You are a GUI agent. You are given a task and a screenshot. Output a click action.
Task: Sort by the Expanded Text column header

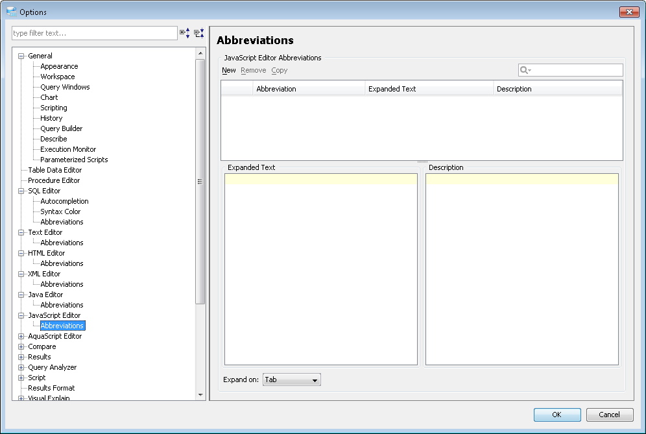pos(429,89)
